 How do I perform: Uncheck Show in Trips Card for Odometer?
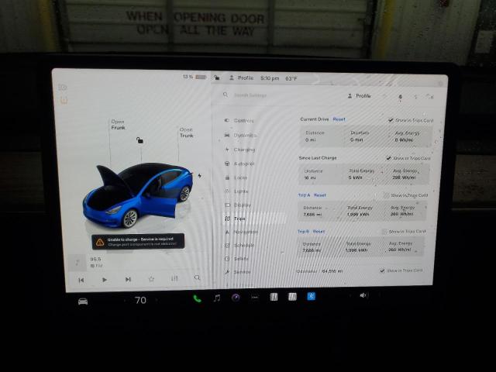[x=382, y=270]
